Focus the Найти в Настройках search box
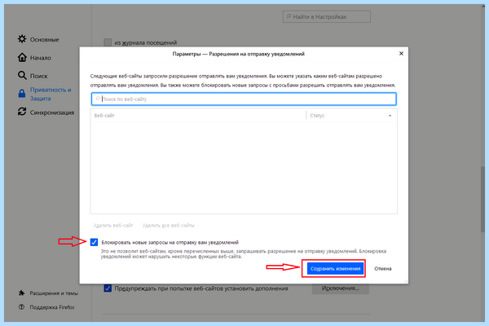Screen dimensions: 489x326 327,16
